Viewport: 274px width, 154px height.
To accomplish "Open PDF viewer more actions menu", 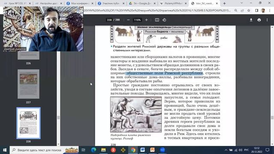I will point(267,20).
